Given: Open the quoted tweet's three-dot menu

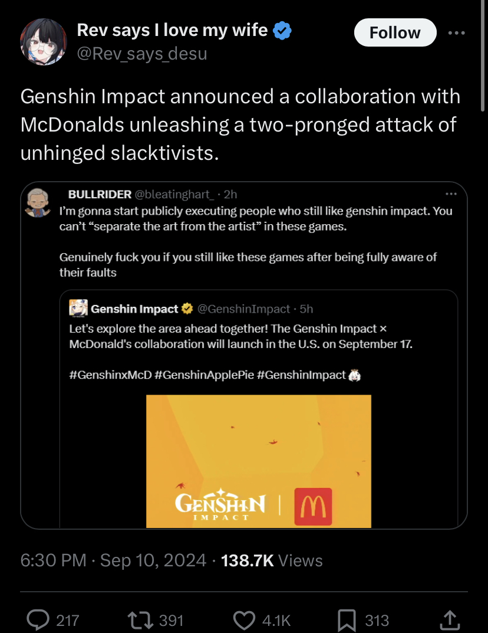Looking at the screenshot, I should [x=451, y=193].
